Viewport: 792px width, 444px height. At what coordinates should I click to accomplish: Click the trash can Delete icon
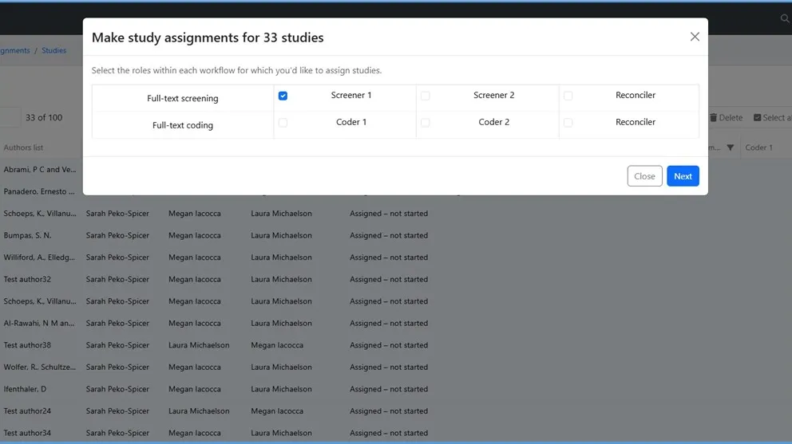714,118
